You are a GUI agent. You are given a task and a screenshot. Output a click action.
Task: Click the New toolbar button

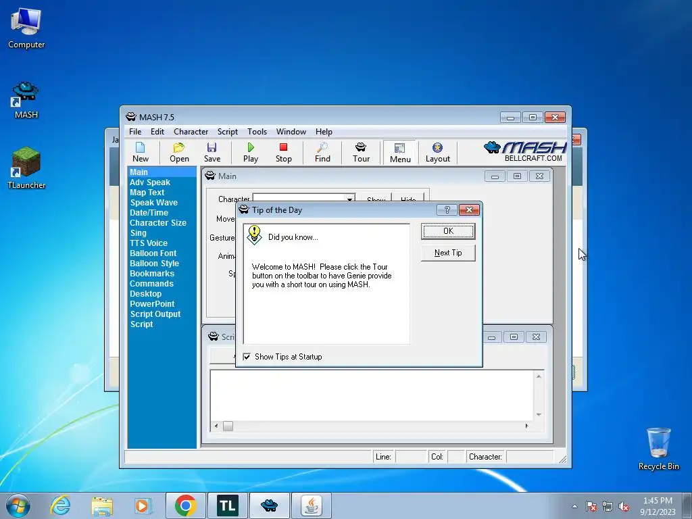pyautogui.click(x=141, y=153)
